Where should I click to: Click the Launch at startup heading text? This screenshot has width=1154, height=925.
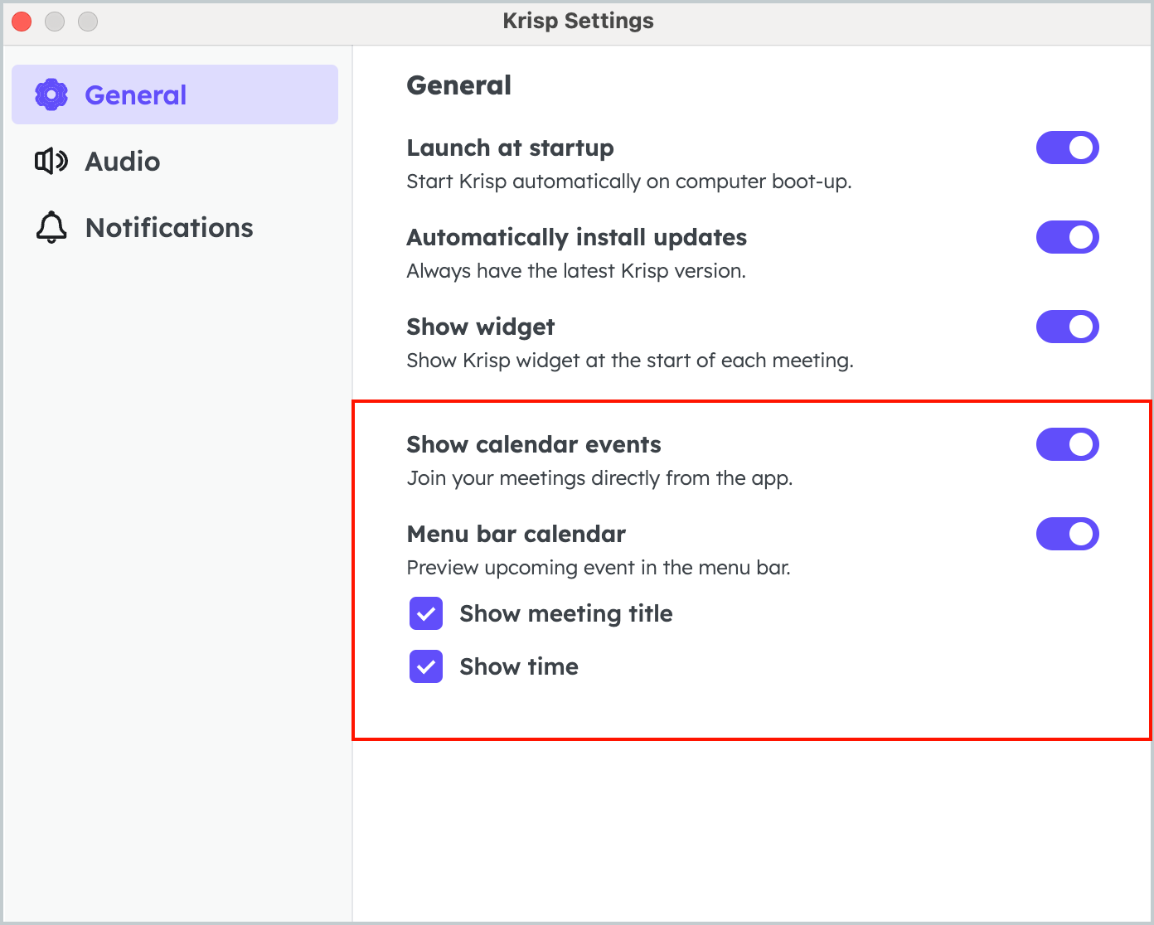point(509,148)
